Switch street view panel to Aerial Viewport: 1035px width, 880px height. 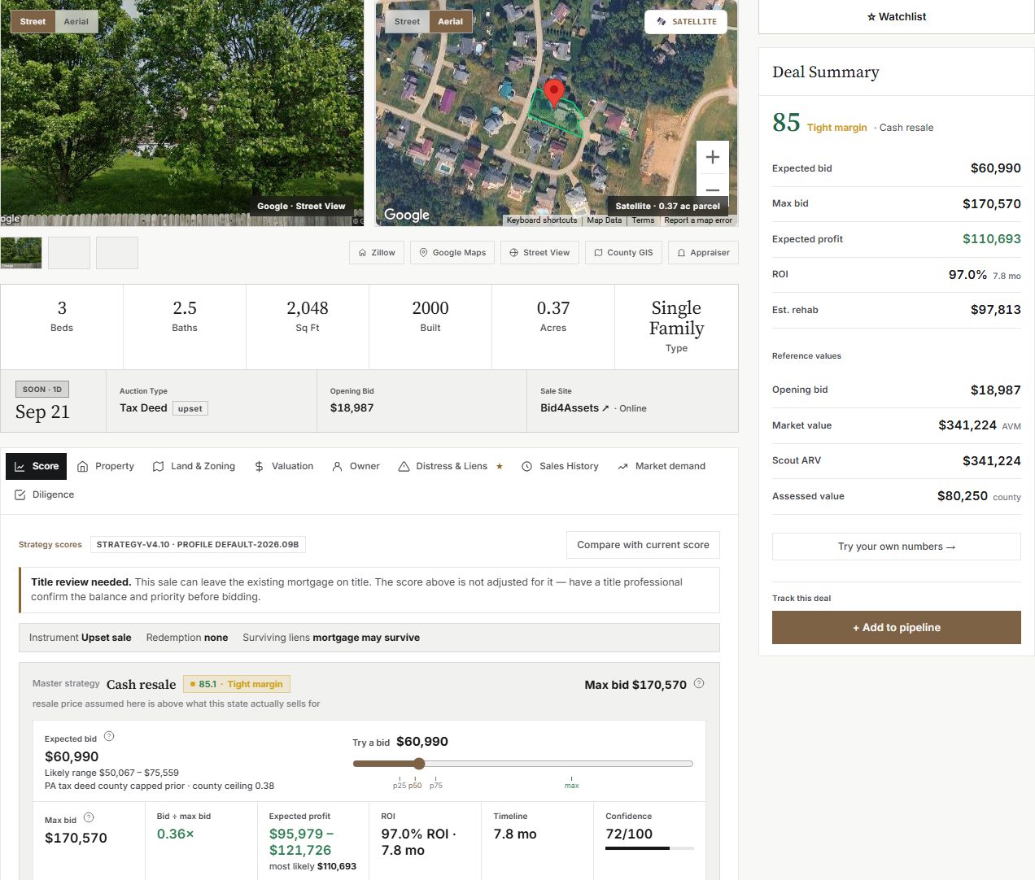click(76, 21)
